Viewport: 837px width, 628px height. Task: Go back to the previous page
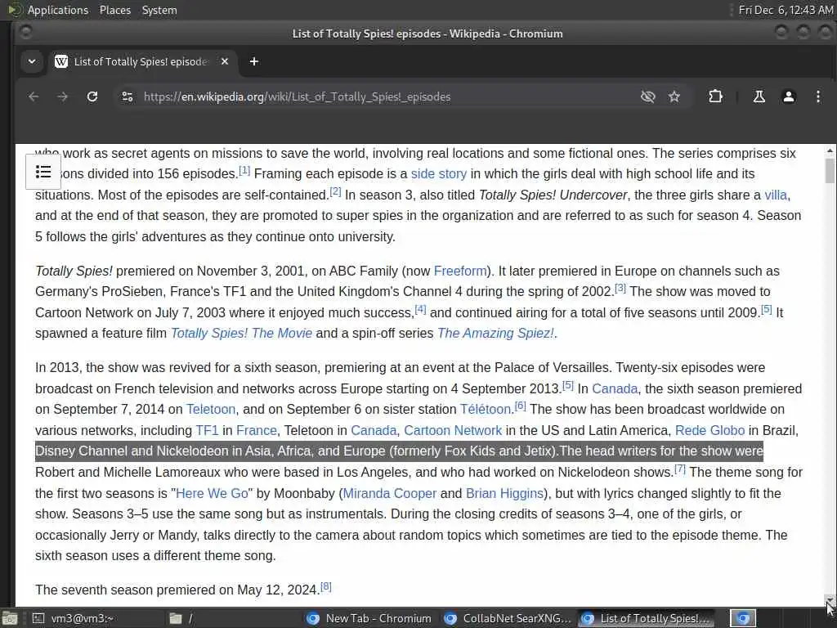[x=34, y=96]
